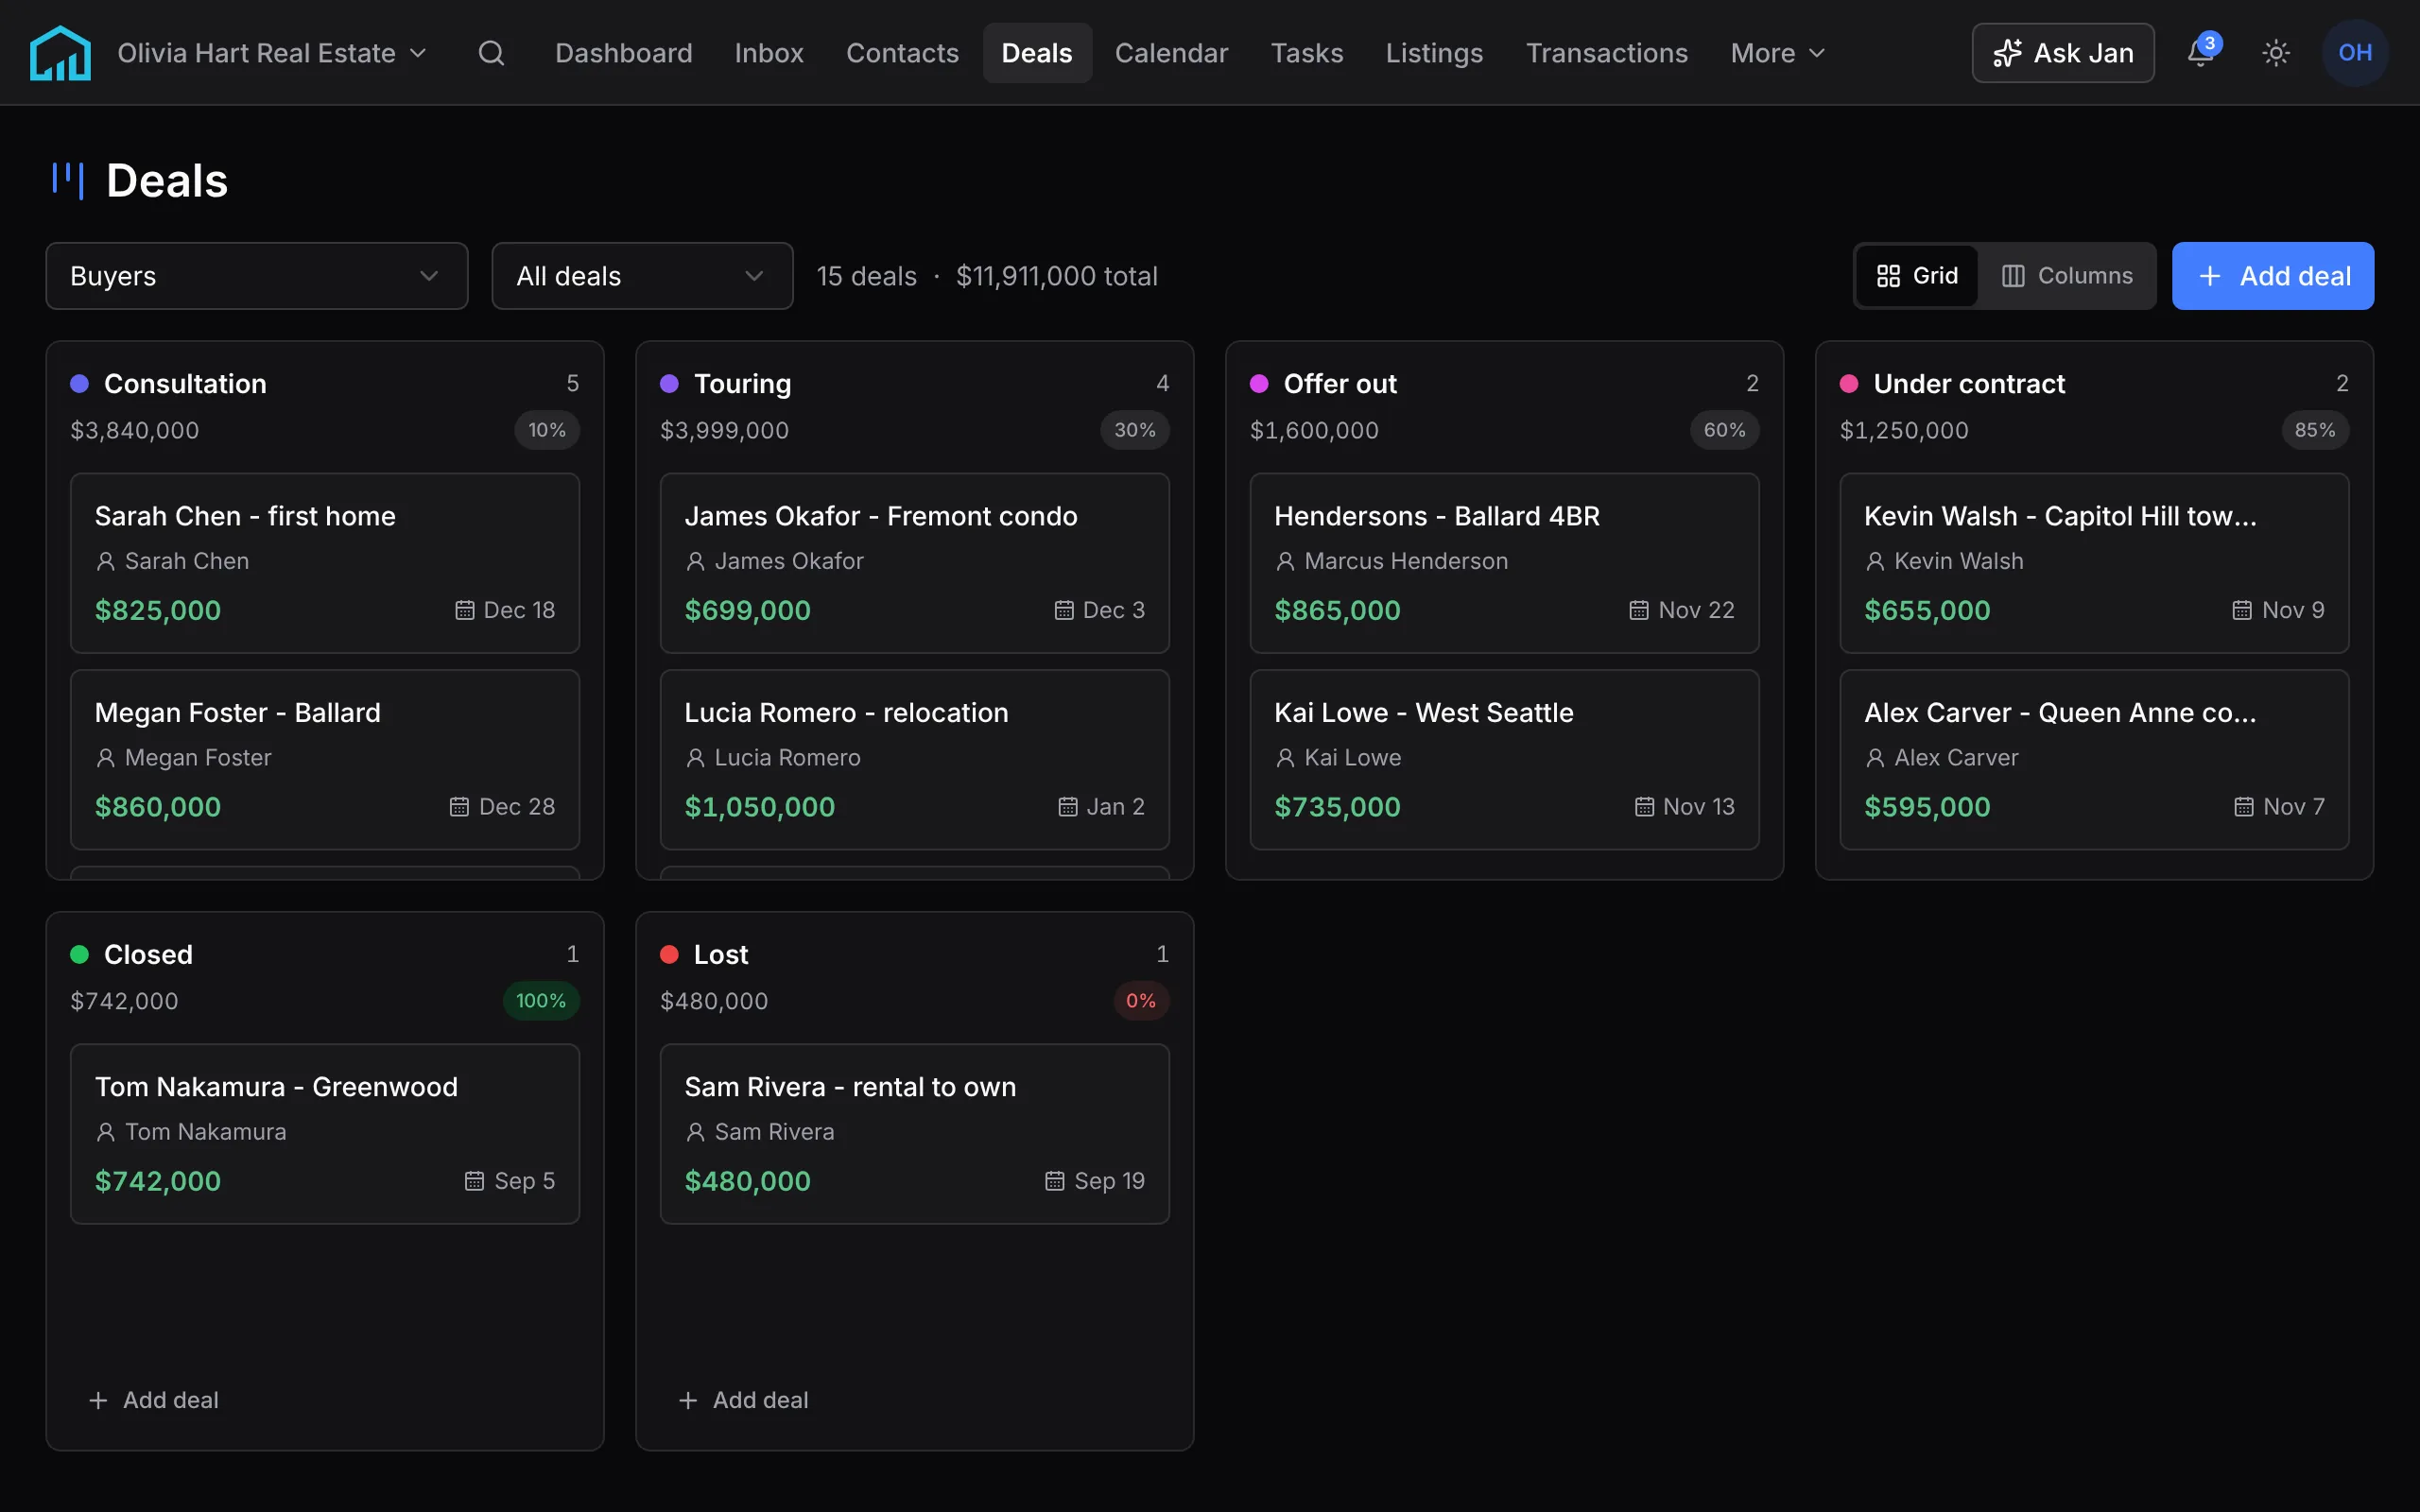Open the All deals filter dropdown
Viewport: 2420px width, 1512px height.
pyautogui.click(x=642, y=276)
